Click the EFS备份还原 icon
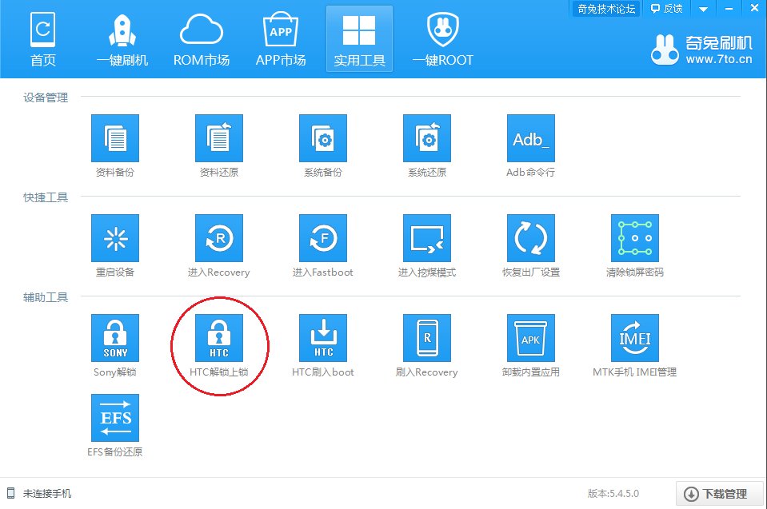767x509 pixels. 115,418
